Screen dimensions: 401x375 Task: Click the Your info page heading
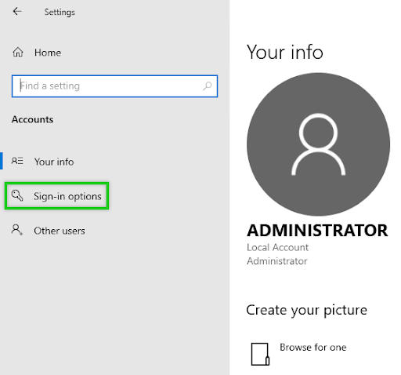tap(285, 52)
